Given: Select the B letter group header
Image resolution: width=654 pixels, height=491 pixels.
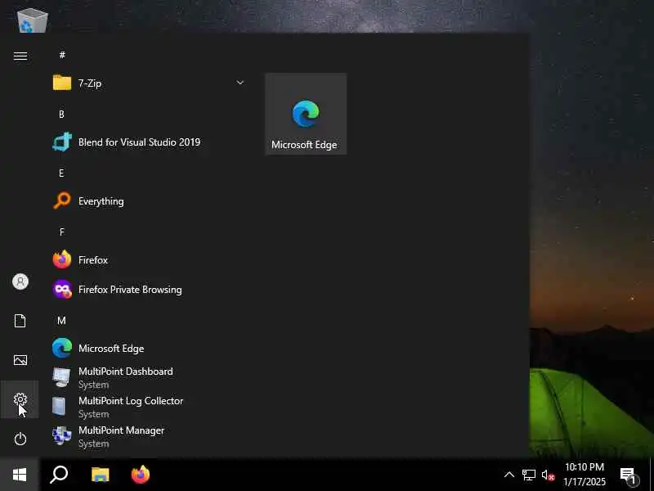Looking at the screenshot, I should click(62, 114).
